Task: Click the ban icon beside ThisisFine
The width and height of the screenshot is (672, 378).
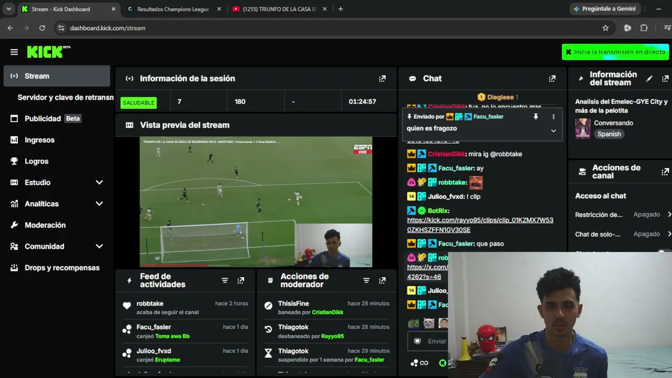Action: point(268,306)
